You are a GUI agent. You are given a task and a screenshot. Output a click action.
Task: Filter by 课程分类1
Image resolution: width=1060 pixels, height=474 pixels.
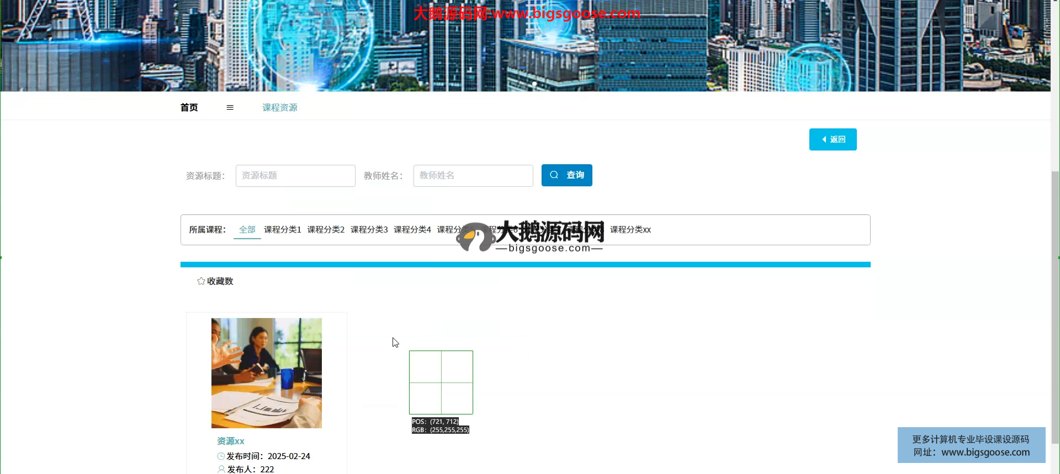tap(282, 230)
